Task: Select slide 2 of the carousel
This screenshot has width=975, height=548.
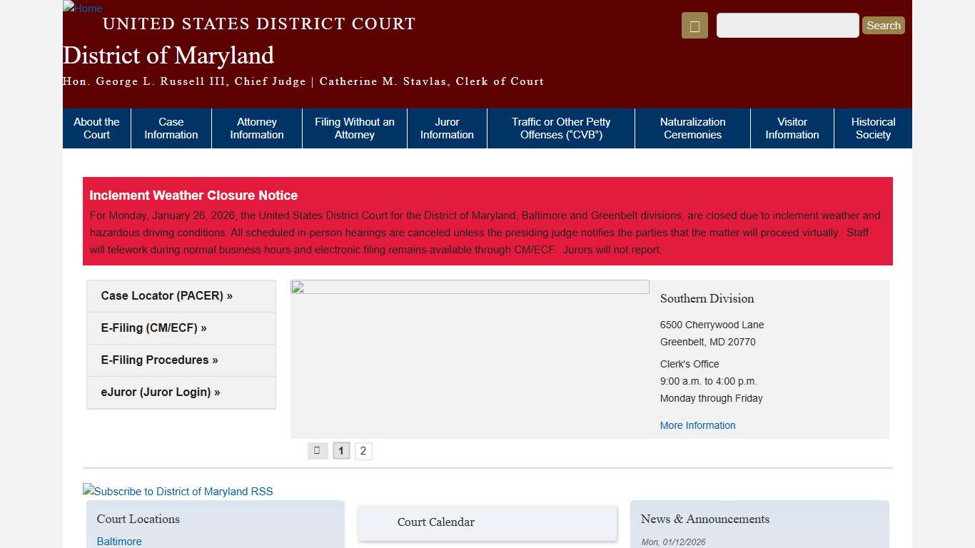Action: (363, 450)
